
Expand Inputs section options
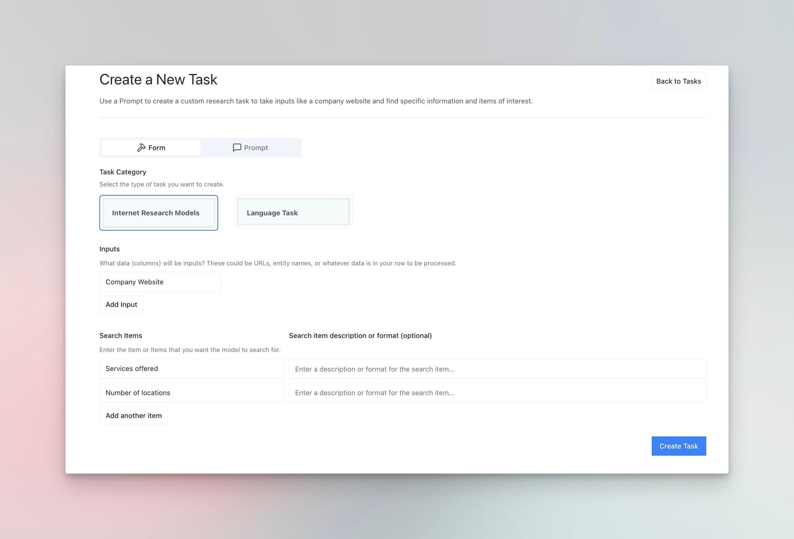tap(121, 304)
